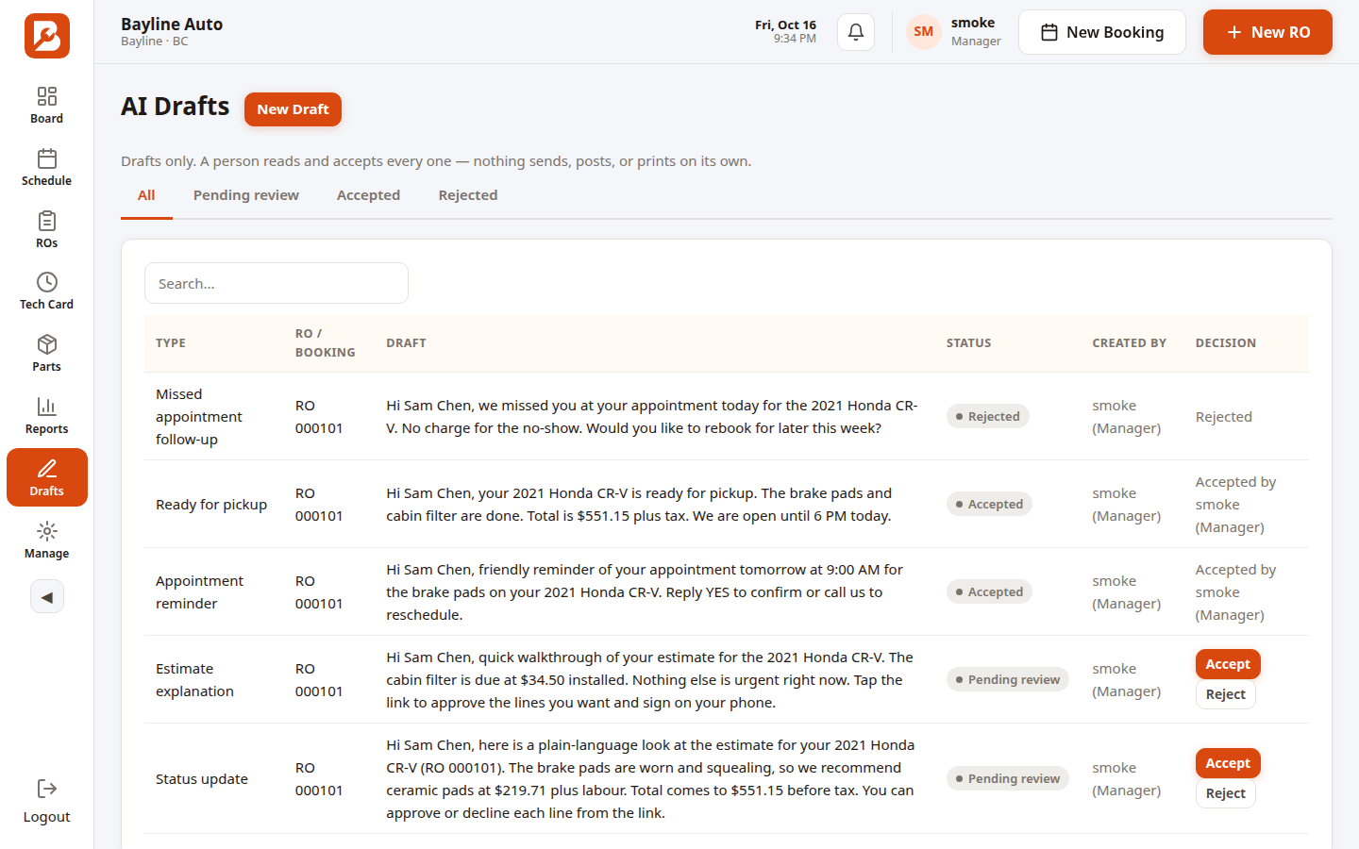Accept the Status update draft

[1228, 763]
